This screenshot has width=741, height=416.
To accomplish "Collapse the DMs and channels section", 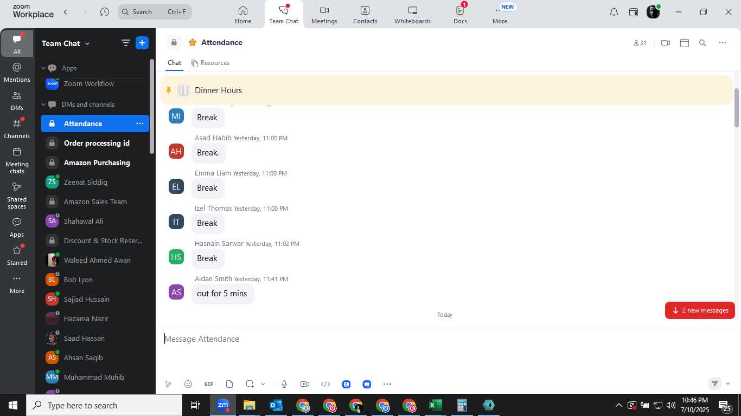I will pyautogui.click(x=43, y=105).
